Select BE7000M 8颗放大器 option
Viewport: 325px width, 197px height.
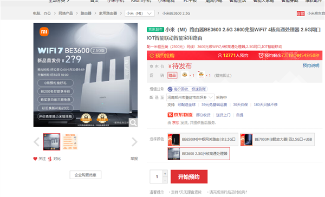tap(277, 140)
